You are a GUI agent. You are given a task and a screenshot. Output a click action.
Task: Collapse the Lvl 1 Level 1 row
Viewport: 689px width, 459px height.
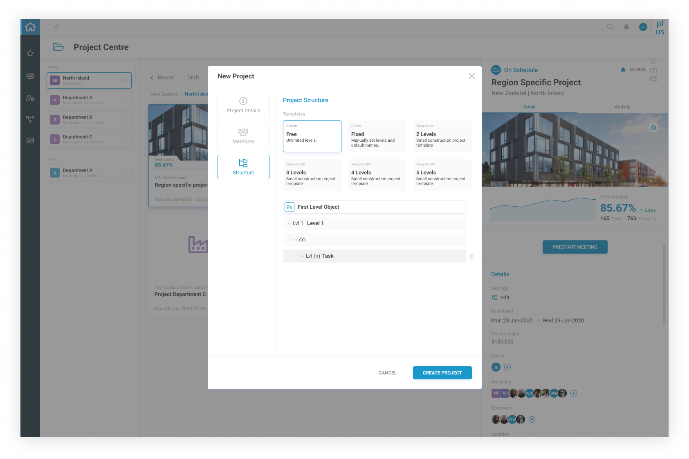[290, 223]
